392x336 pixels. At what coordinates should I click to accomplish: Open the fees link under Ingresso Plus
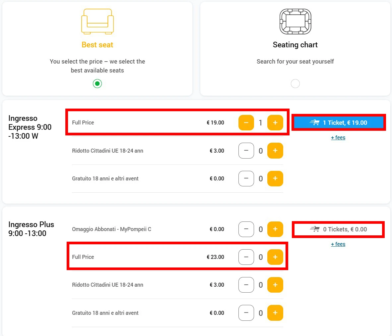pyautogui.click(x=338, y=244)
